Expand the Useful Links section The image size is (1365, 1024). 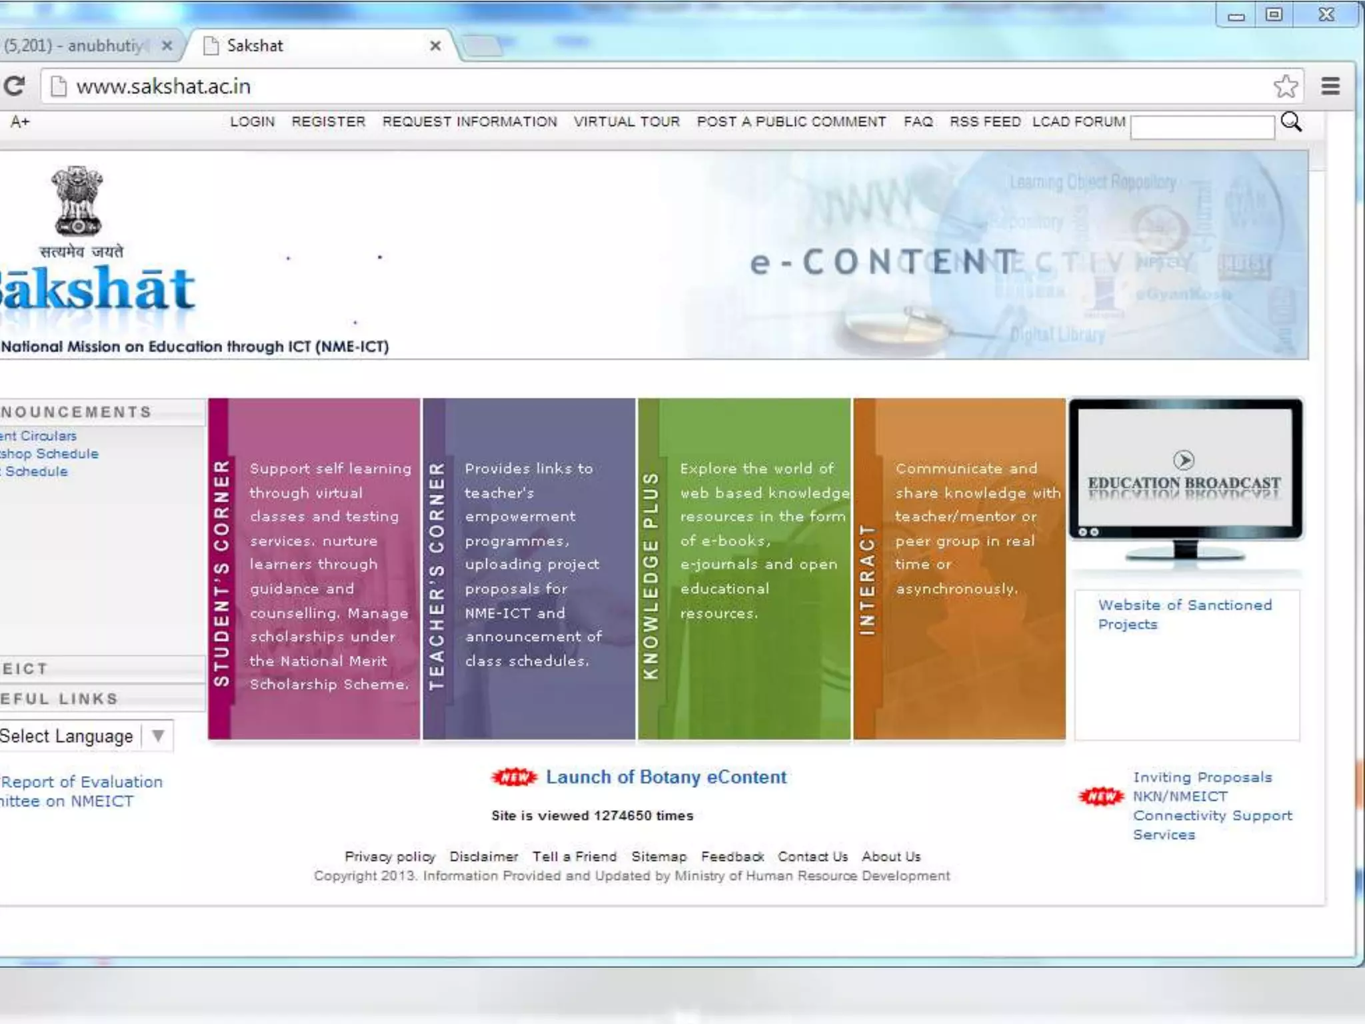[x=60, y=699]
